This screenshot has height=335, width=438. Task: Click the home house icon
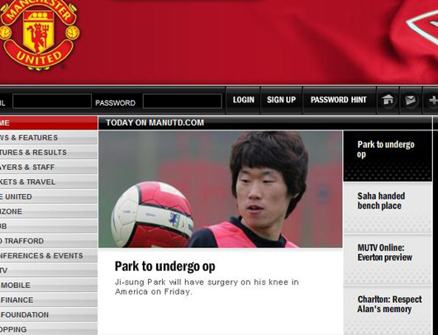tap(388, 100)
